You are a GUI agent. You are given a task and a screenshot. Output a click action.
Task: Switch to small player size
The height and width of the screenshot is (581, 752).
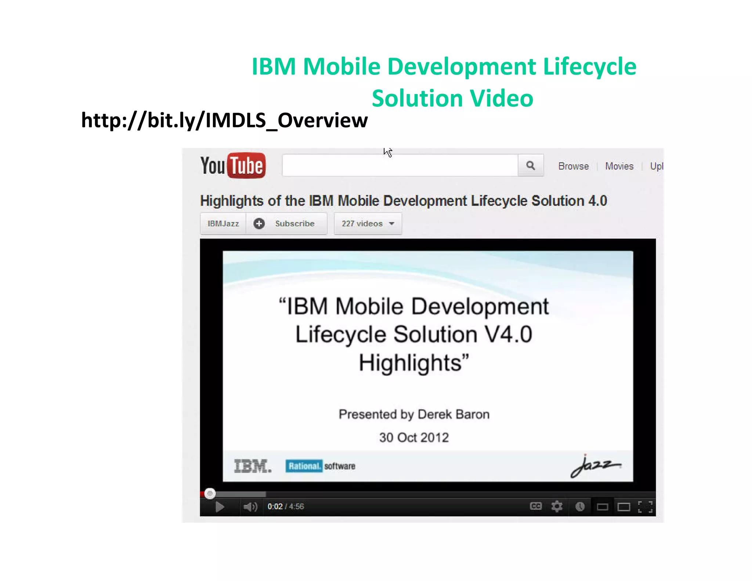coord(603,507)
